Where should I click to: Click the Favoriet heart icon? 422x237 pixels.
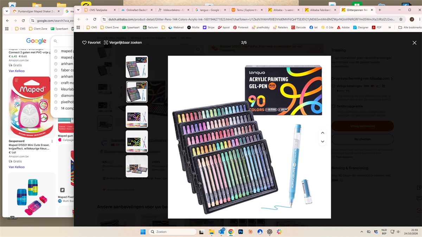[x=84, y=42]
